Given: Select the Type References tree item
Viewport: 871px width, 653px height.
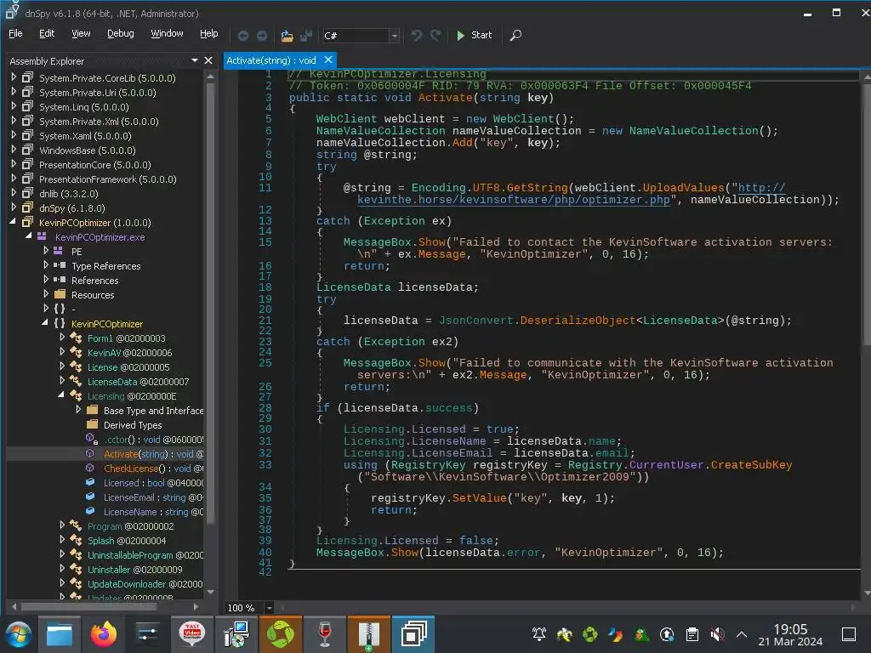Looking at the screenshot, I should 105,266.
